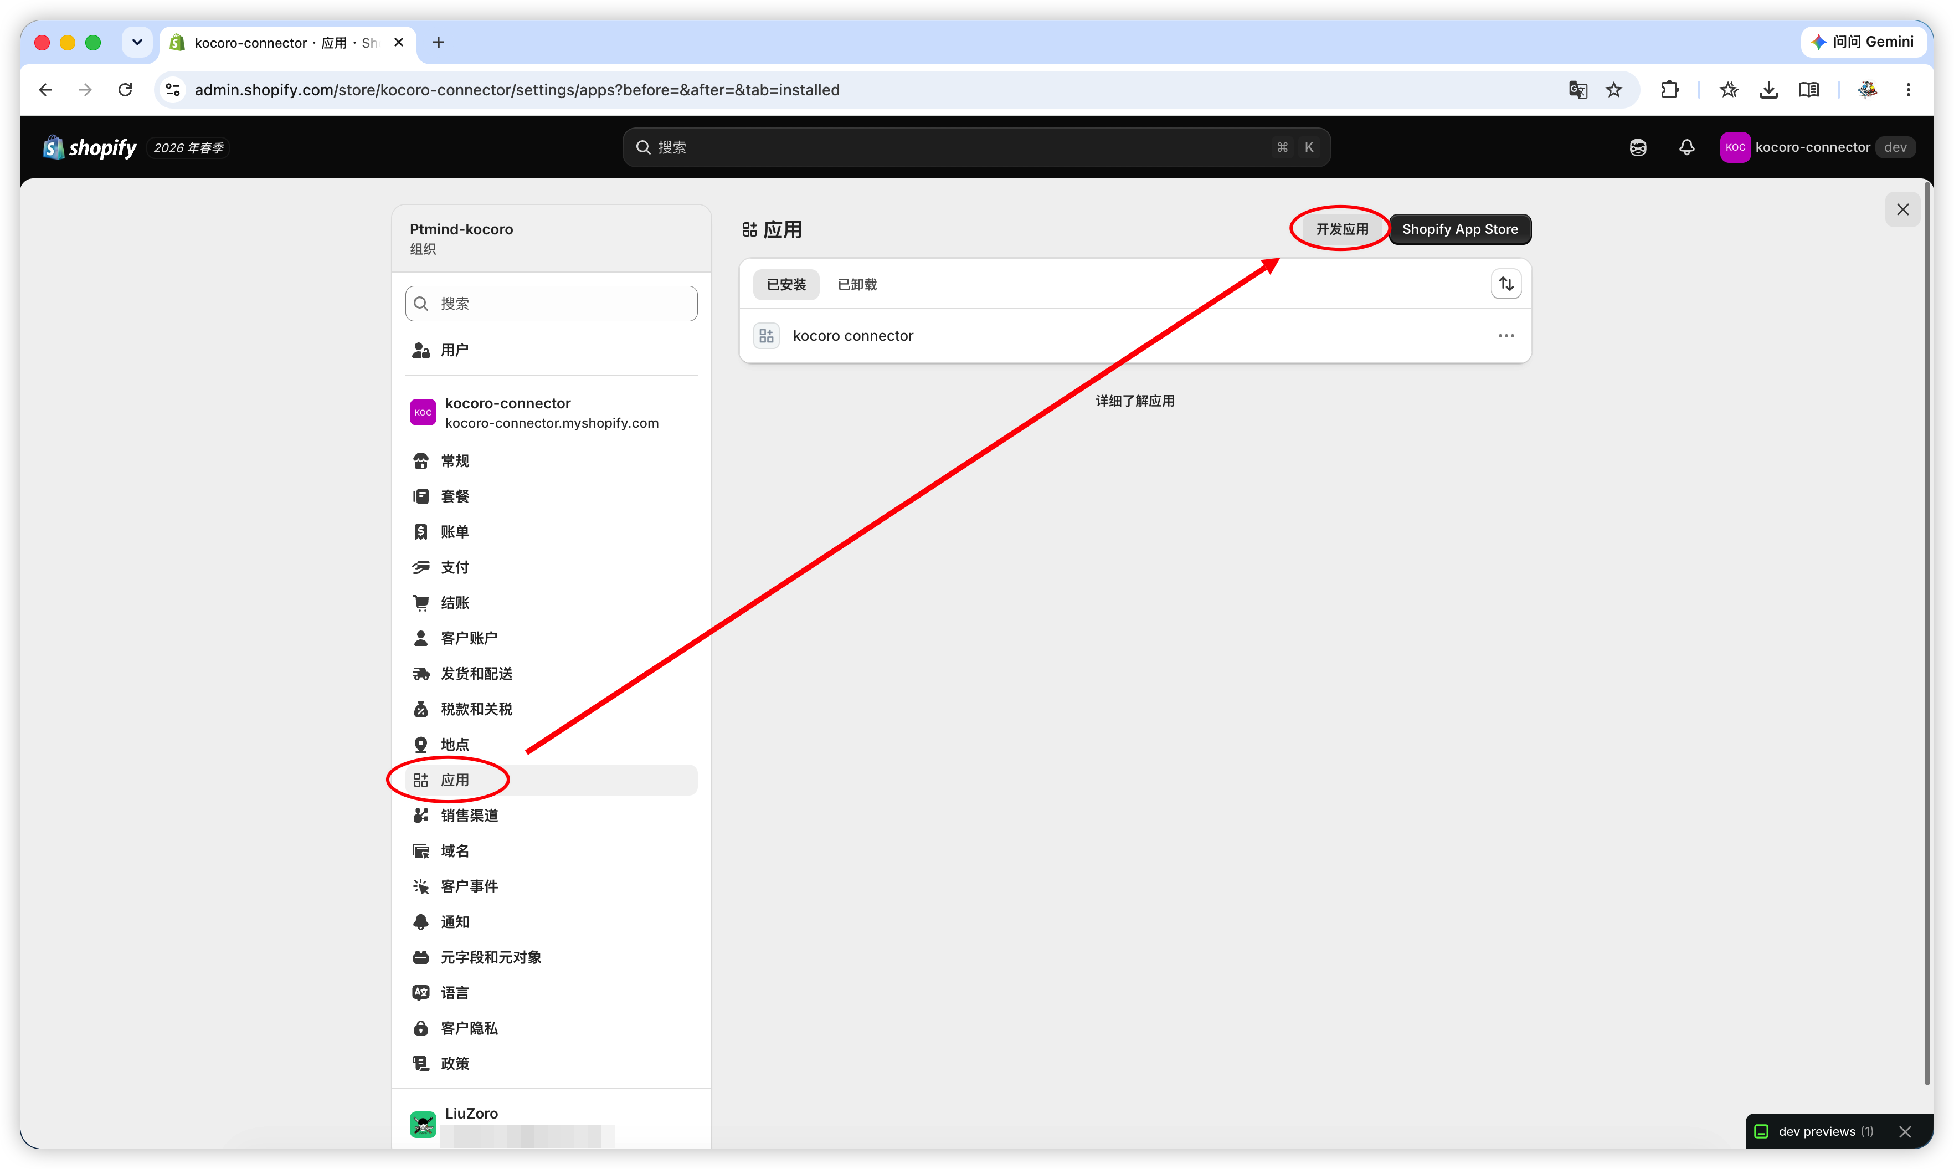This screenshot has height=1169, width=1954.
Task: Follow the 详细了解应用 link
Action: point(1134,401)
